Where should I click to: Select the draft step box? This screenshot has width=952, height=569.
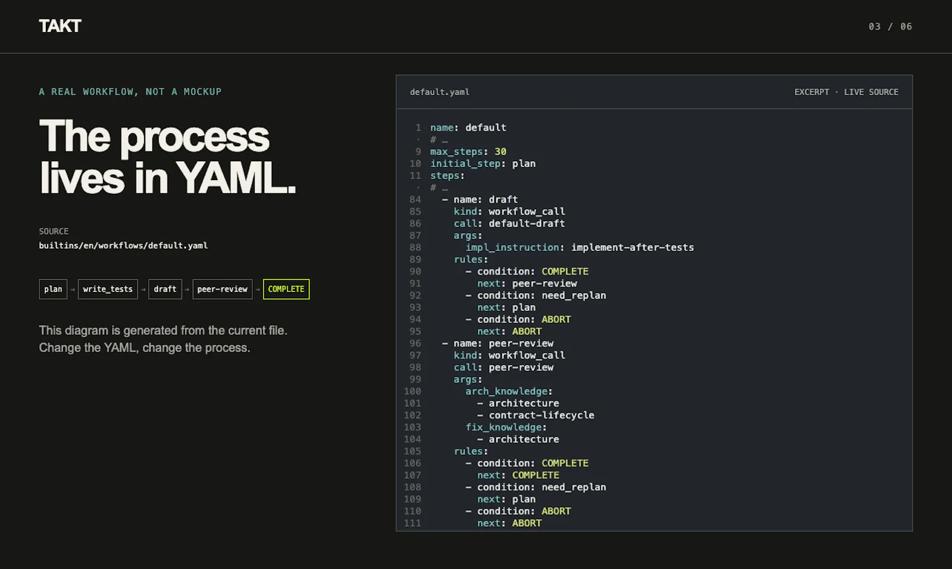tap(165, 289)
